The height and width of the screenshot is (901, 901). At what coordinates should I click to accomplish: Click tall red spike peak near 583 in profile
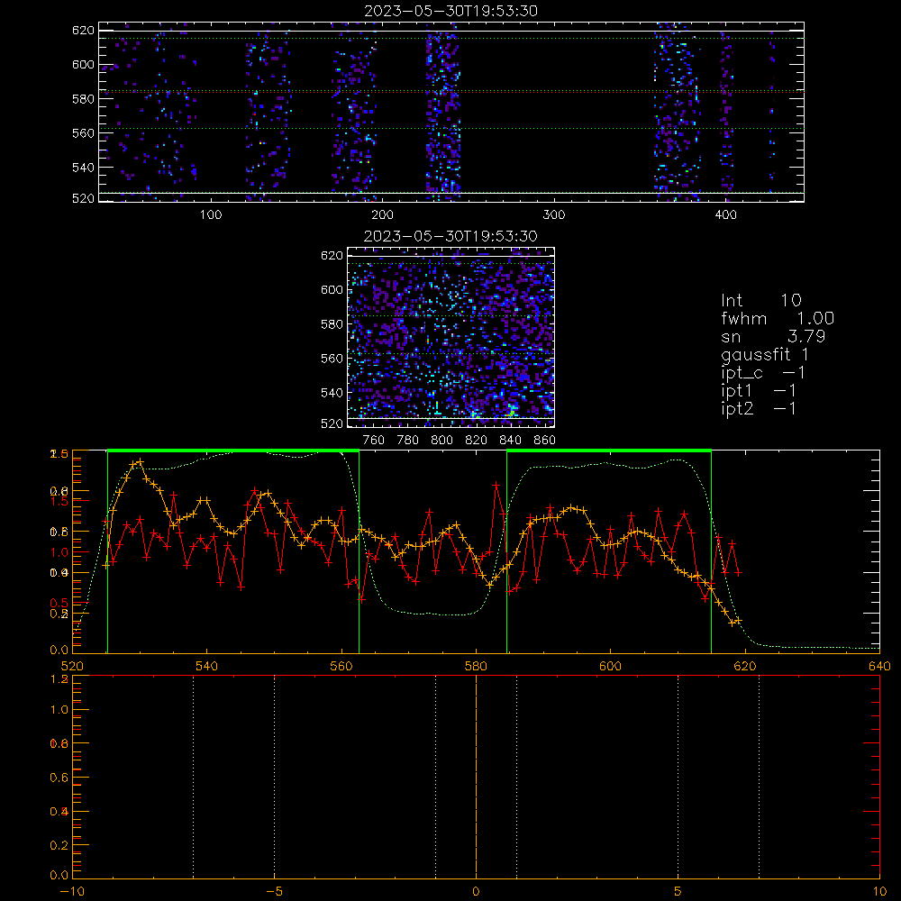coord(496,486)
